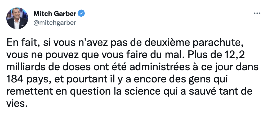Image resolution: width=267 pixels, height=115 pixels.
Task: Click the word 'administrées' in the tweet
Action: tap(159, 68)
